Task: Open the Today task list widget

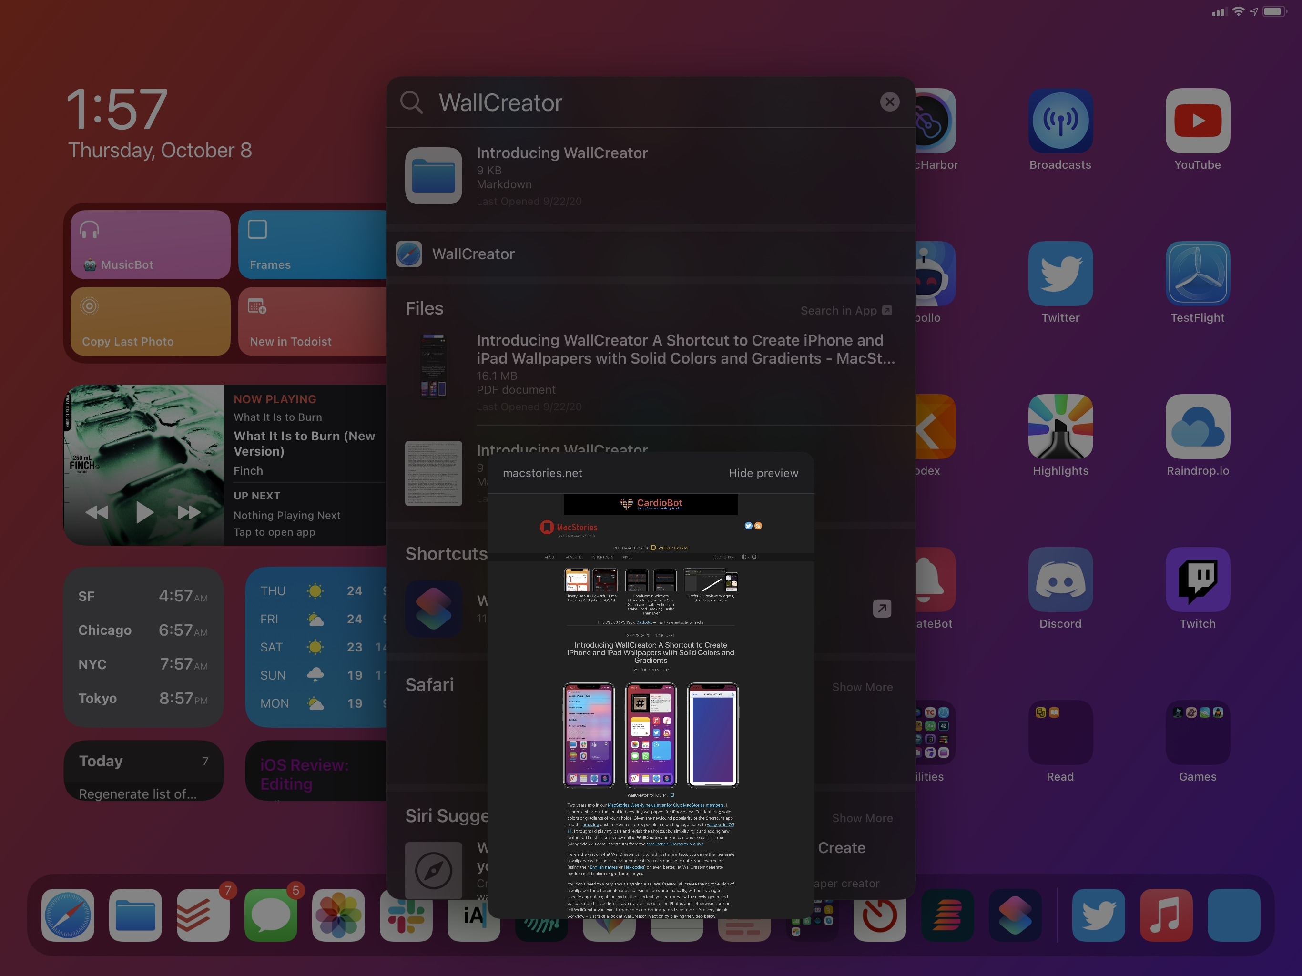Action: [x=143, y=770]
